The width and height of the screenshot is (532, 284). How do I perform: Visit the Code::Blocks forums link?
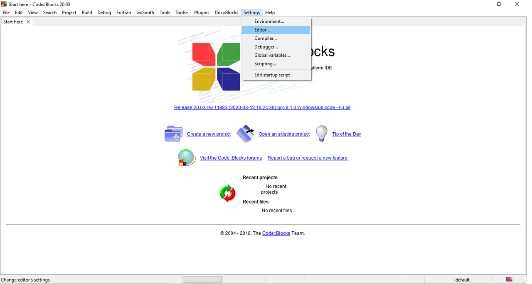231,158
